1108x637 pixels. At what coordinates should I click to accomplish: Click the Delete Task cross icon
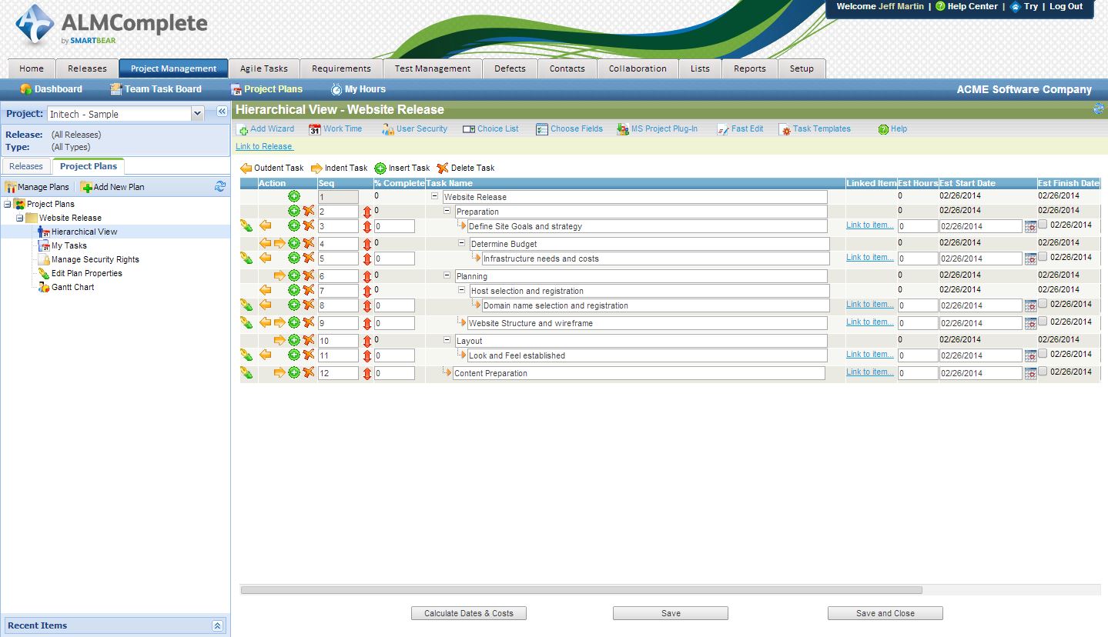[443, 168]
